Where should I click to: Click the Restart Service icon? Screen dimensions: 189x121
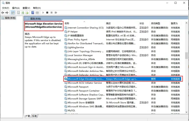coord(56,13)
